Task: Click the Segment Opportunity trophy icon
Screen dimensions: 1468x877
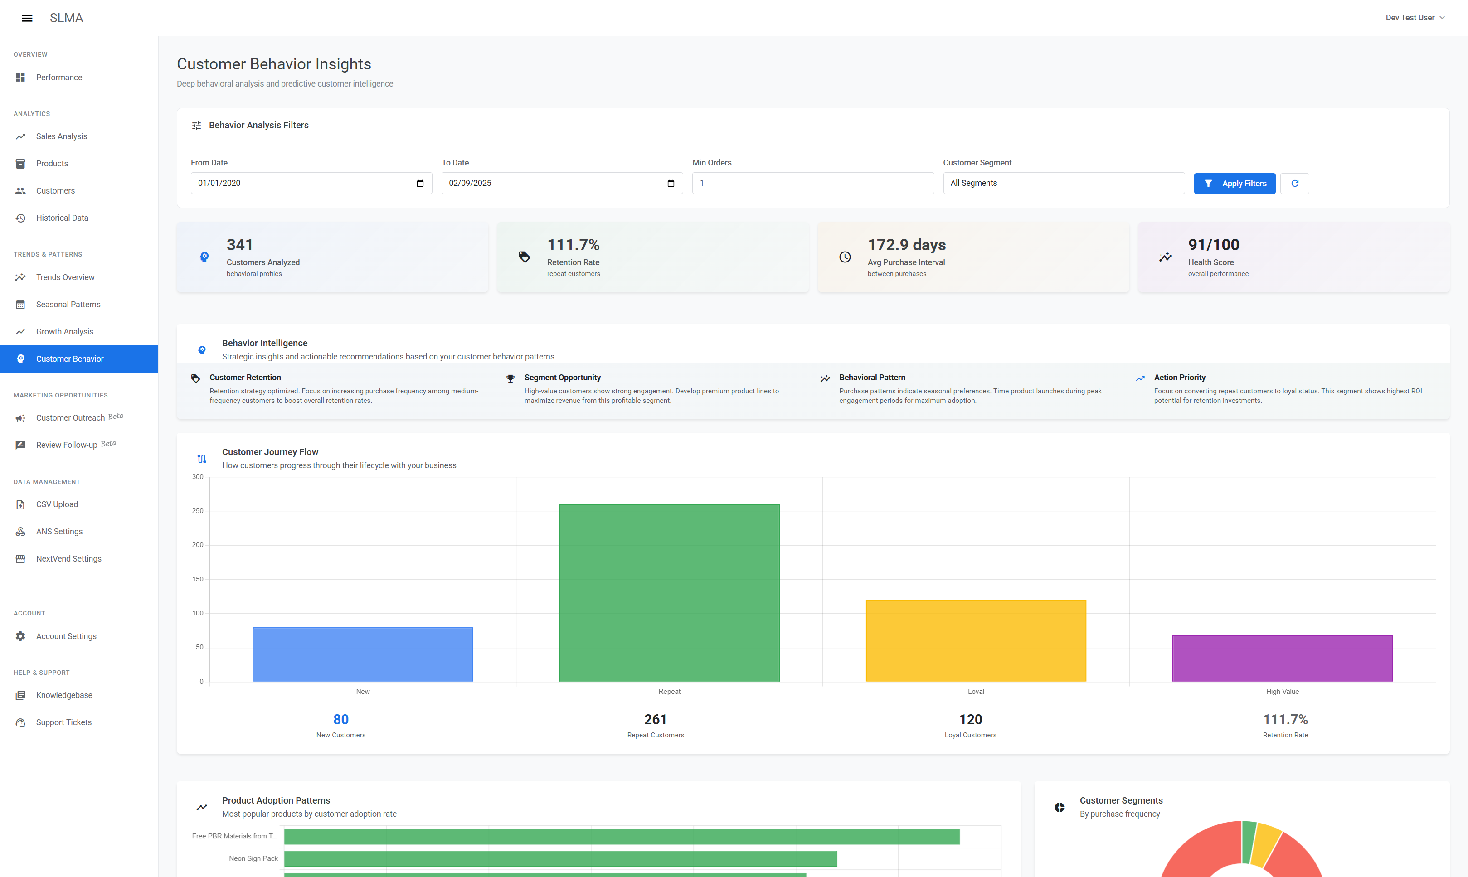Action: pos(510,379)
